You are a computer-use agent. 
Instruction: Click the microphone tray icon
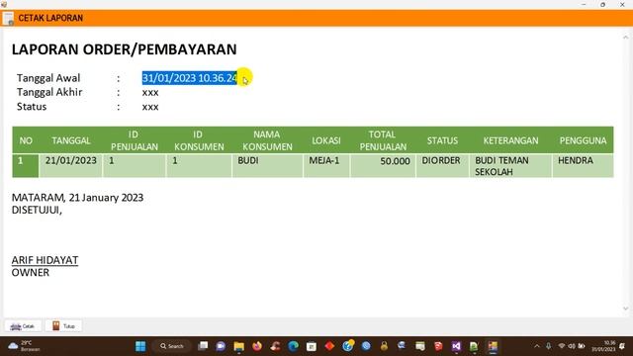coord(549,346)
